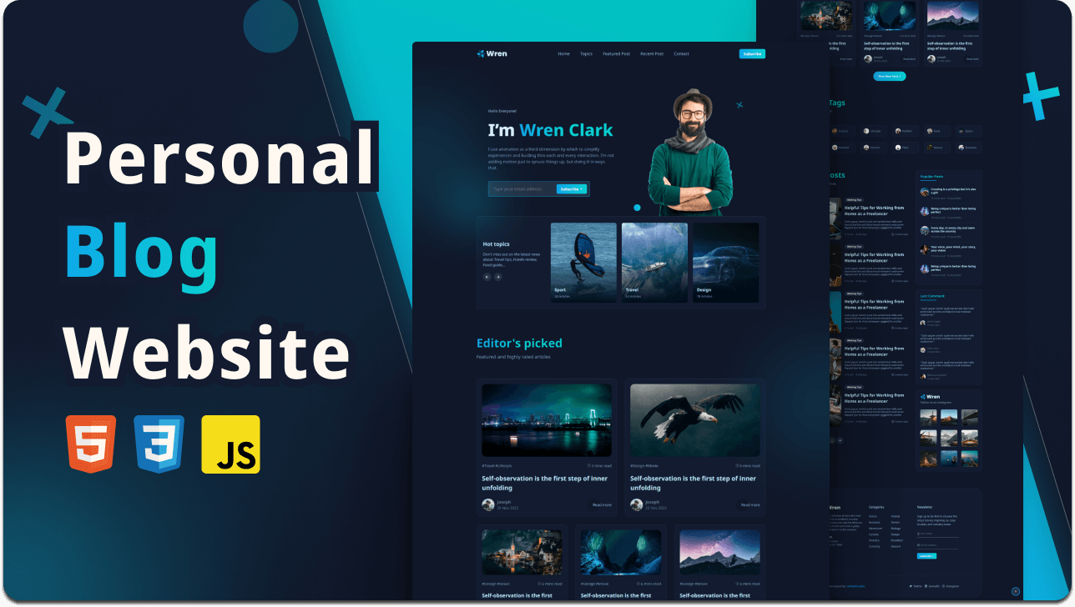The width and height of the screenshot is (1075, 607).
Task: Open the night city skyline post image
Action: 547,420
